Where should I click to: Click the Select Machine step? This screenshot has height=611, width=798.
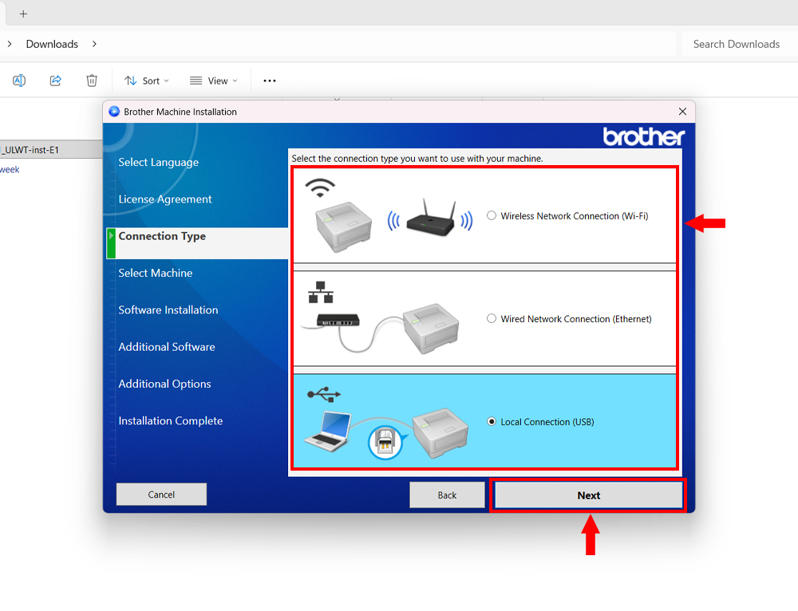coord(156,273)
